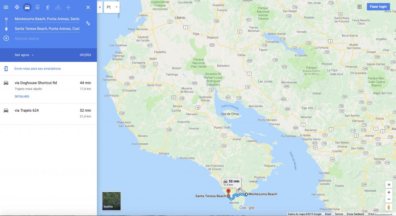Image resolution: width=396 pixels, height=216 pixels.
Task: Click Montezuma Beach origin marker
Action: [x=246, y=194]
